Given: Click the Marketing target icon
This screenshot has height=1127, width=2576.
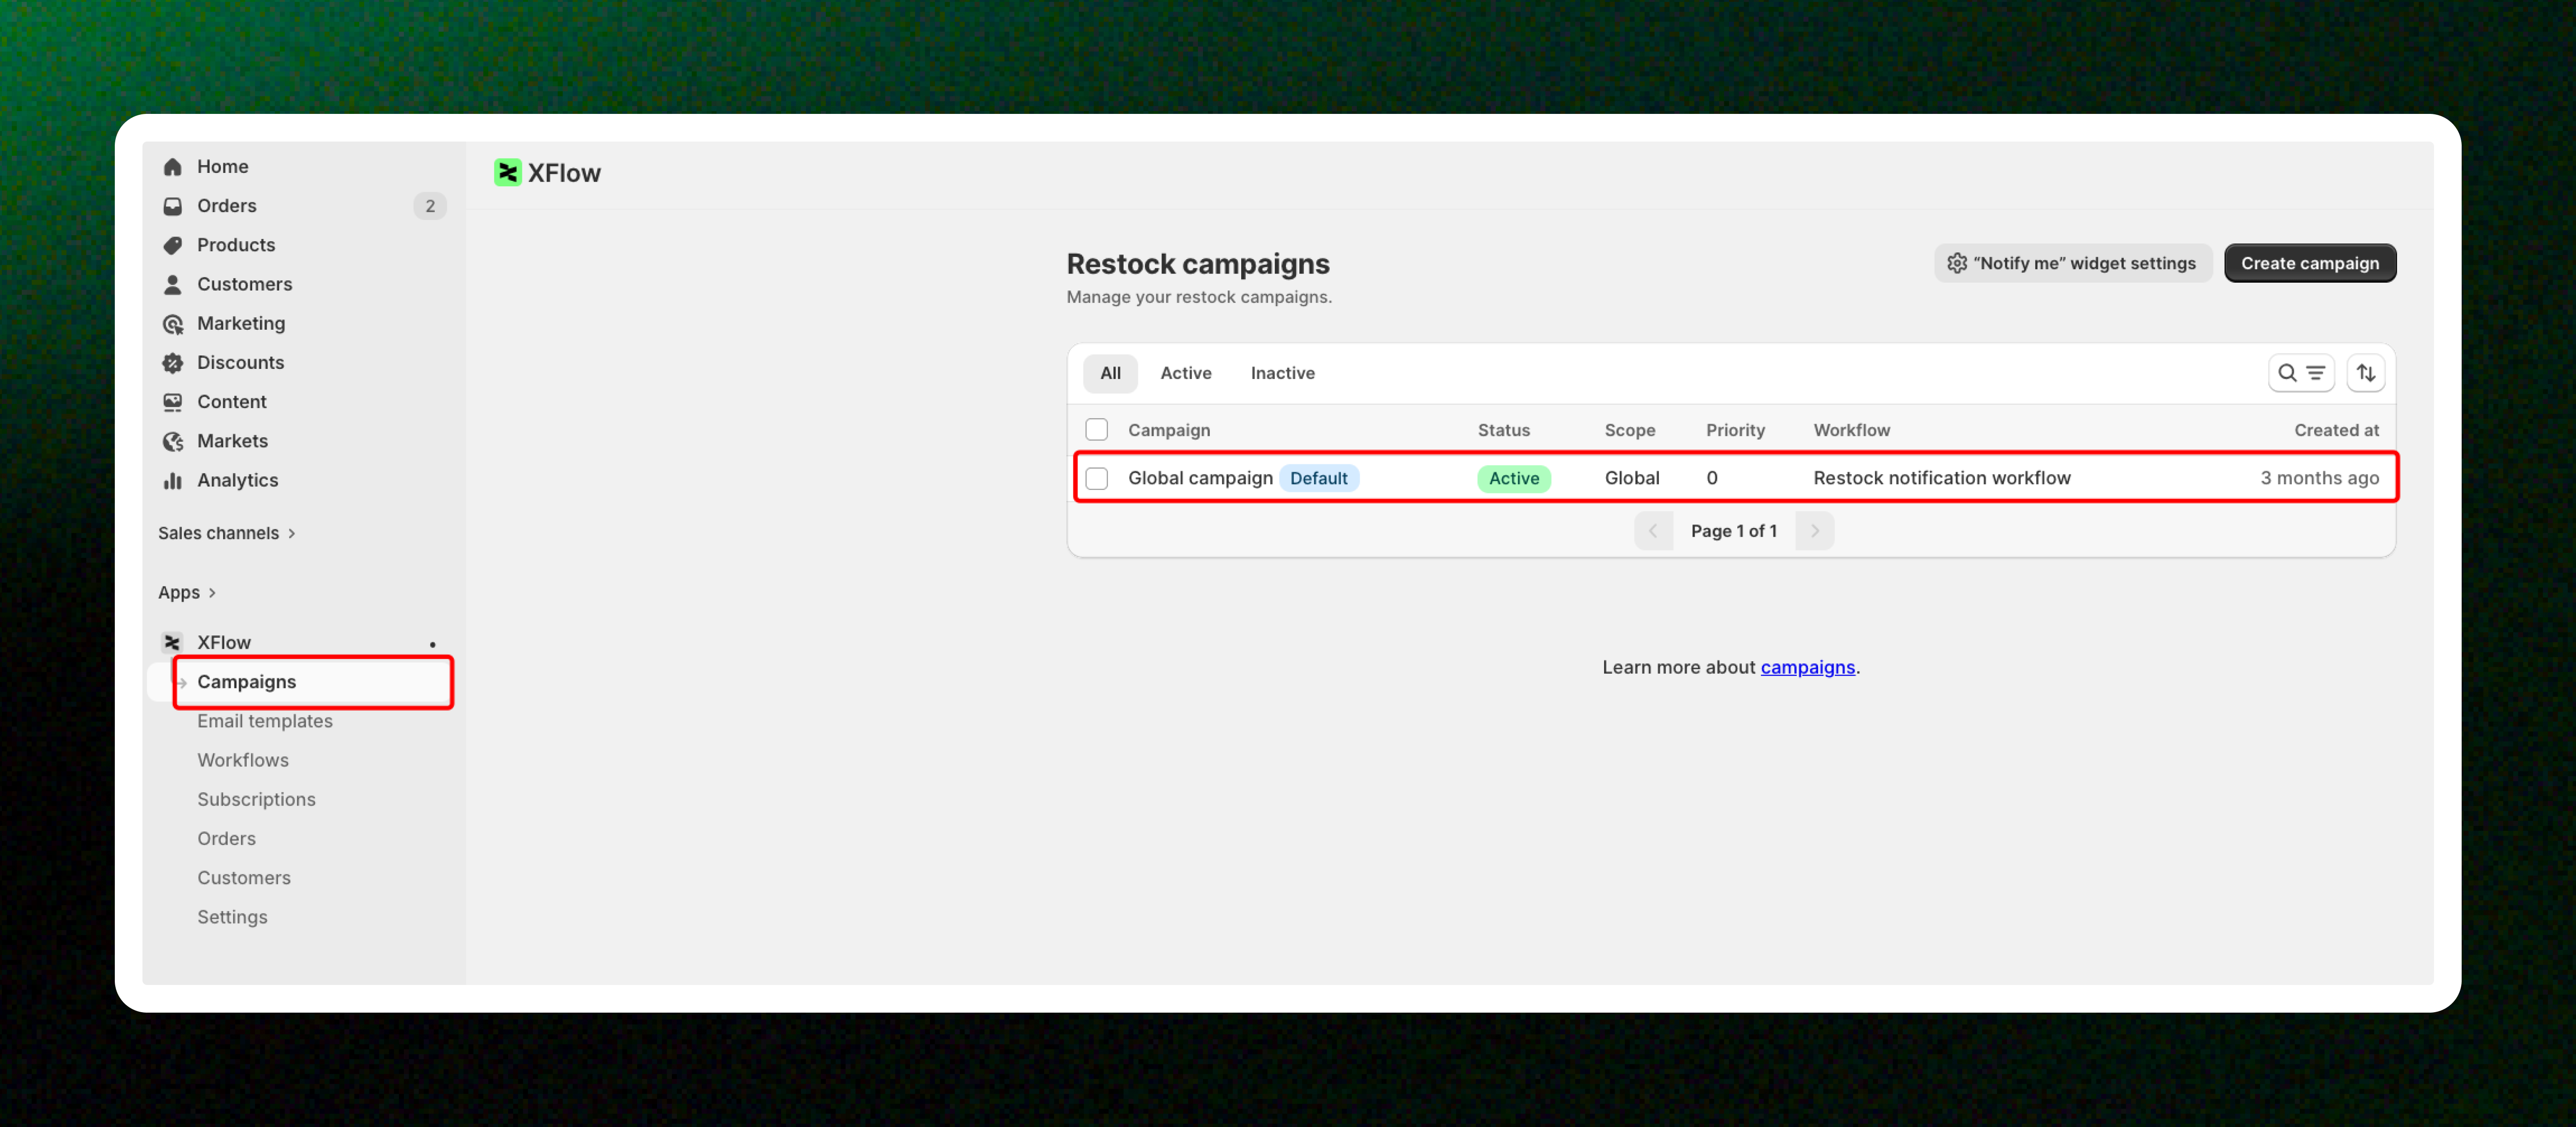Looking at the screenshot, I should 173,324.
